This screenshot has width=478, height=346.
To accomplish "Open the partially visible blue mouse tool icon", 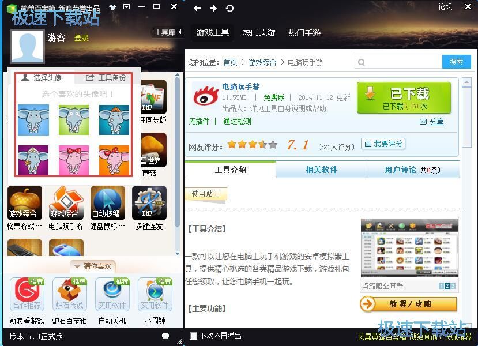I will coord(66,247).
